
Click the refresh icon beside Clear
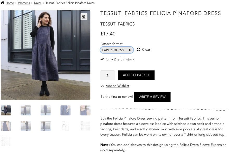pos(138,49)
